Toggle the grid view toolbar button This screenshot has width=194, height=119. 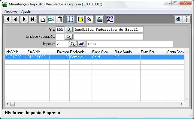point(70,19)
